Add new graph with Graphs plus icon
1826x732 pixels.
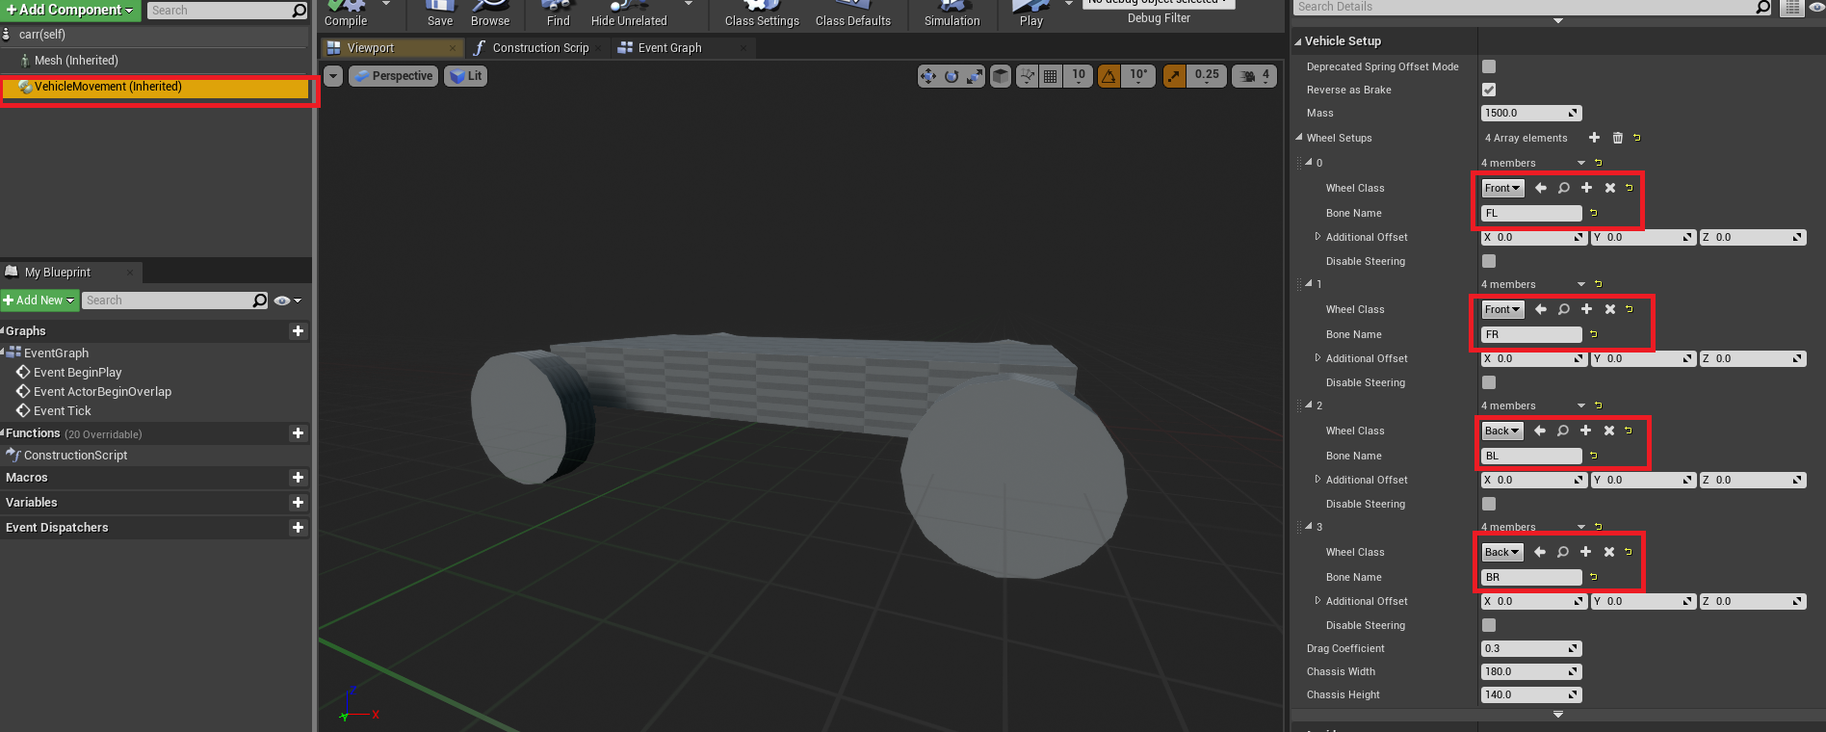point(299,331)
